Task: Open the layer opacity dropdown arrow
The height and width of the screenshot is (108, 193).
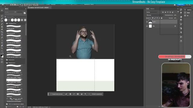Action: [x=178, y=15]
